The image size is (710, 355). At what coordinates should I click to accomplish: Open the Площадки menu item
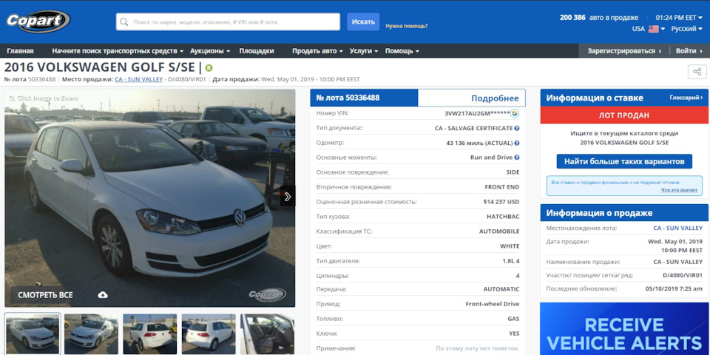257,51
